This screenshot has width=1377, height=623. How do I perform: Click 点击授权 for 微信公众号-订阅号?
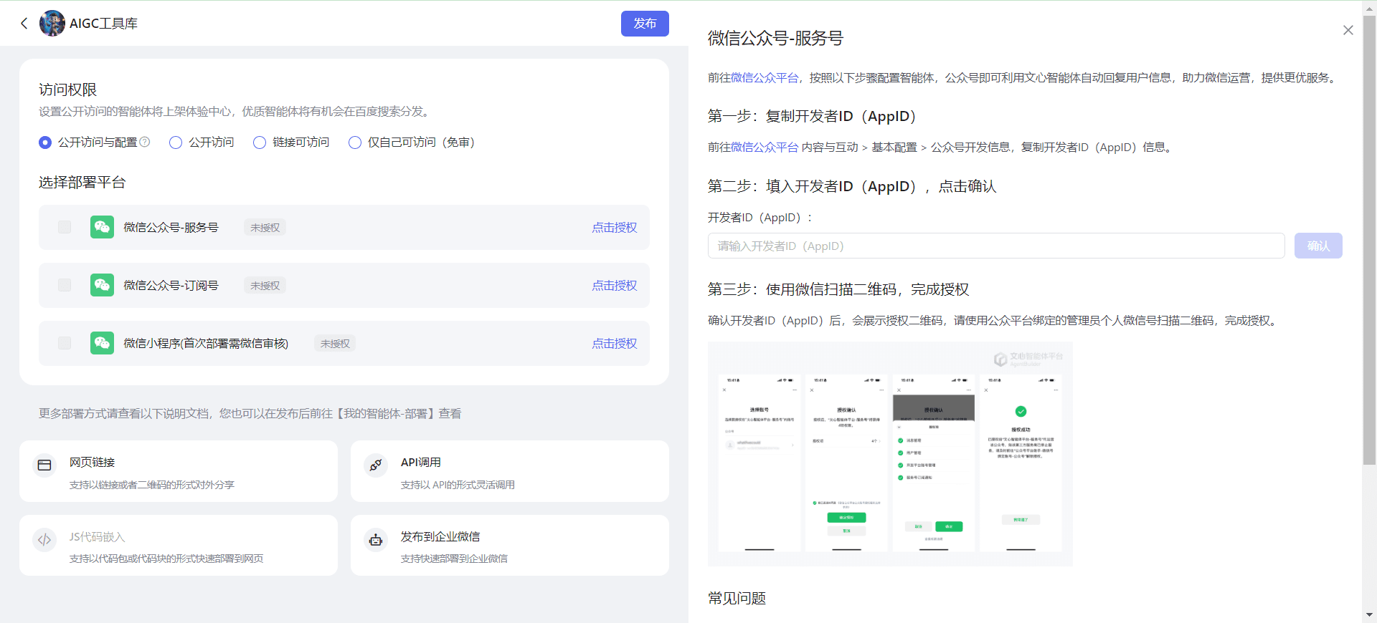click(614, 285)
